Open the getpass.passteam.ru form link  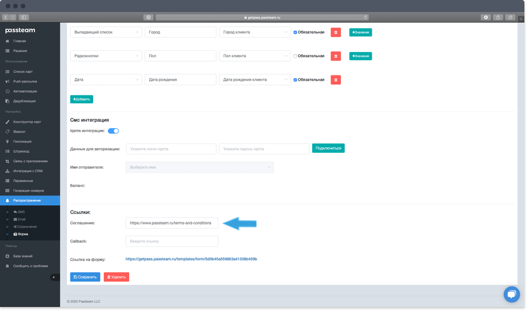coord(192,260)
